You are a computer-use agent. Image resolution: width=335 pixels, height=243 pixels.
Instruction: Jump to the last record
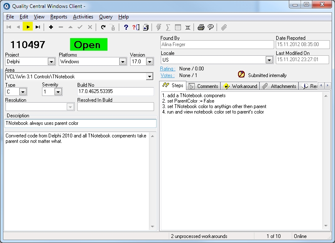click(38, 27)
